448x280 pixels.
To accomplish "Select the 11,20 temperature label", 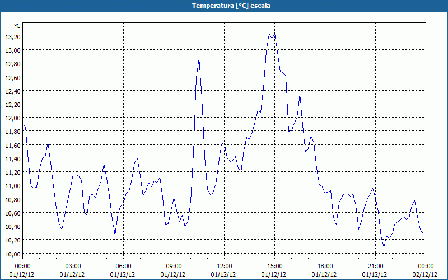I will point(13,172).
